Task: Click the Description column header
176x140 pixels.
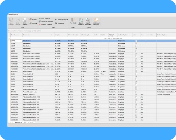Action: [38, 35]
